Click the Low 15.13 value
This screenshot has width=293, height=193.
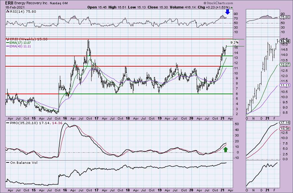point(137,7)
